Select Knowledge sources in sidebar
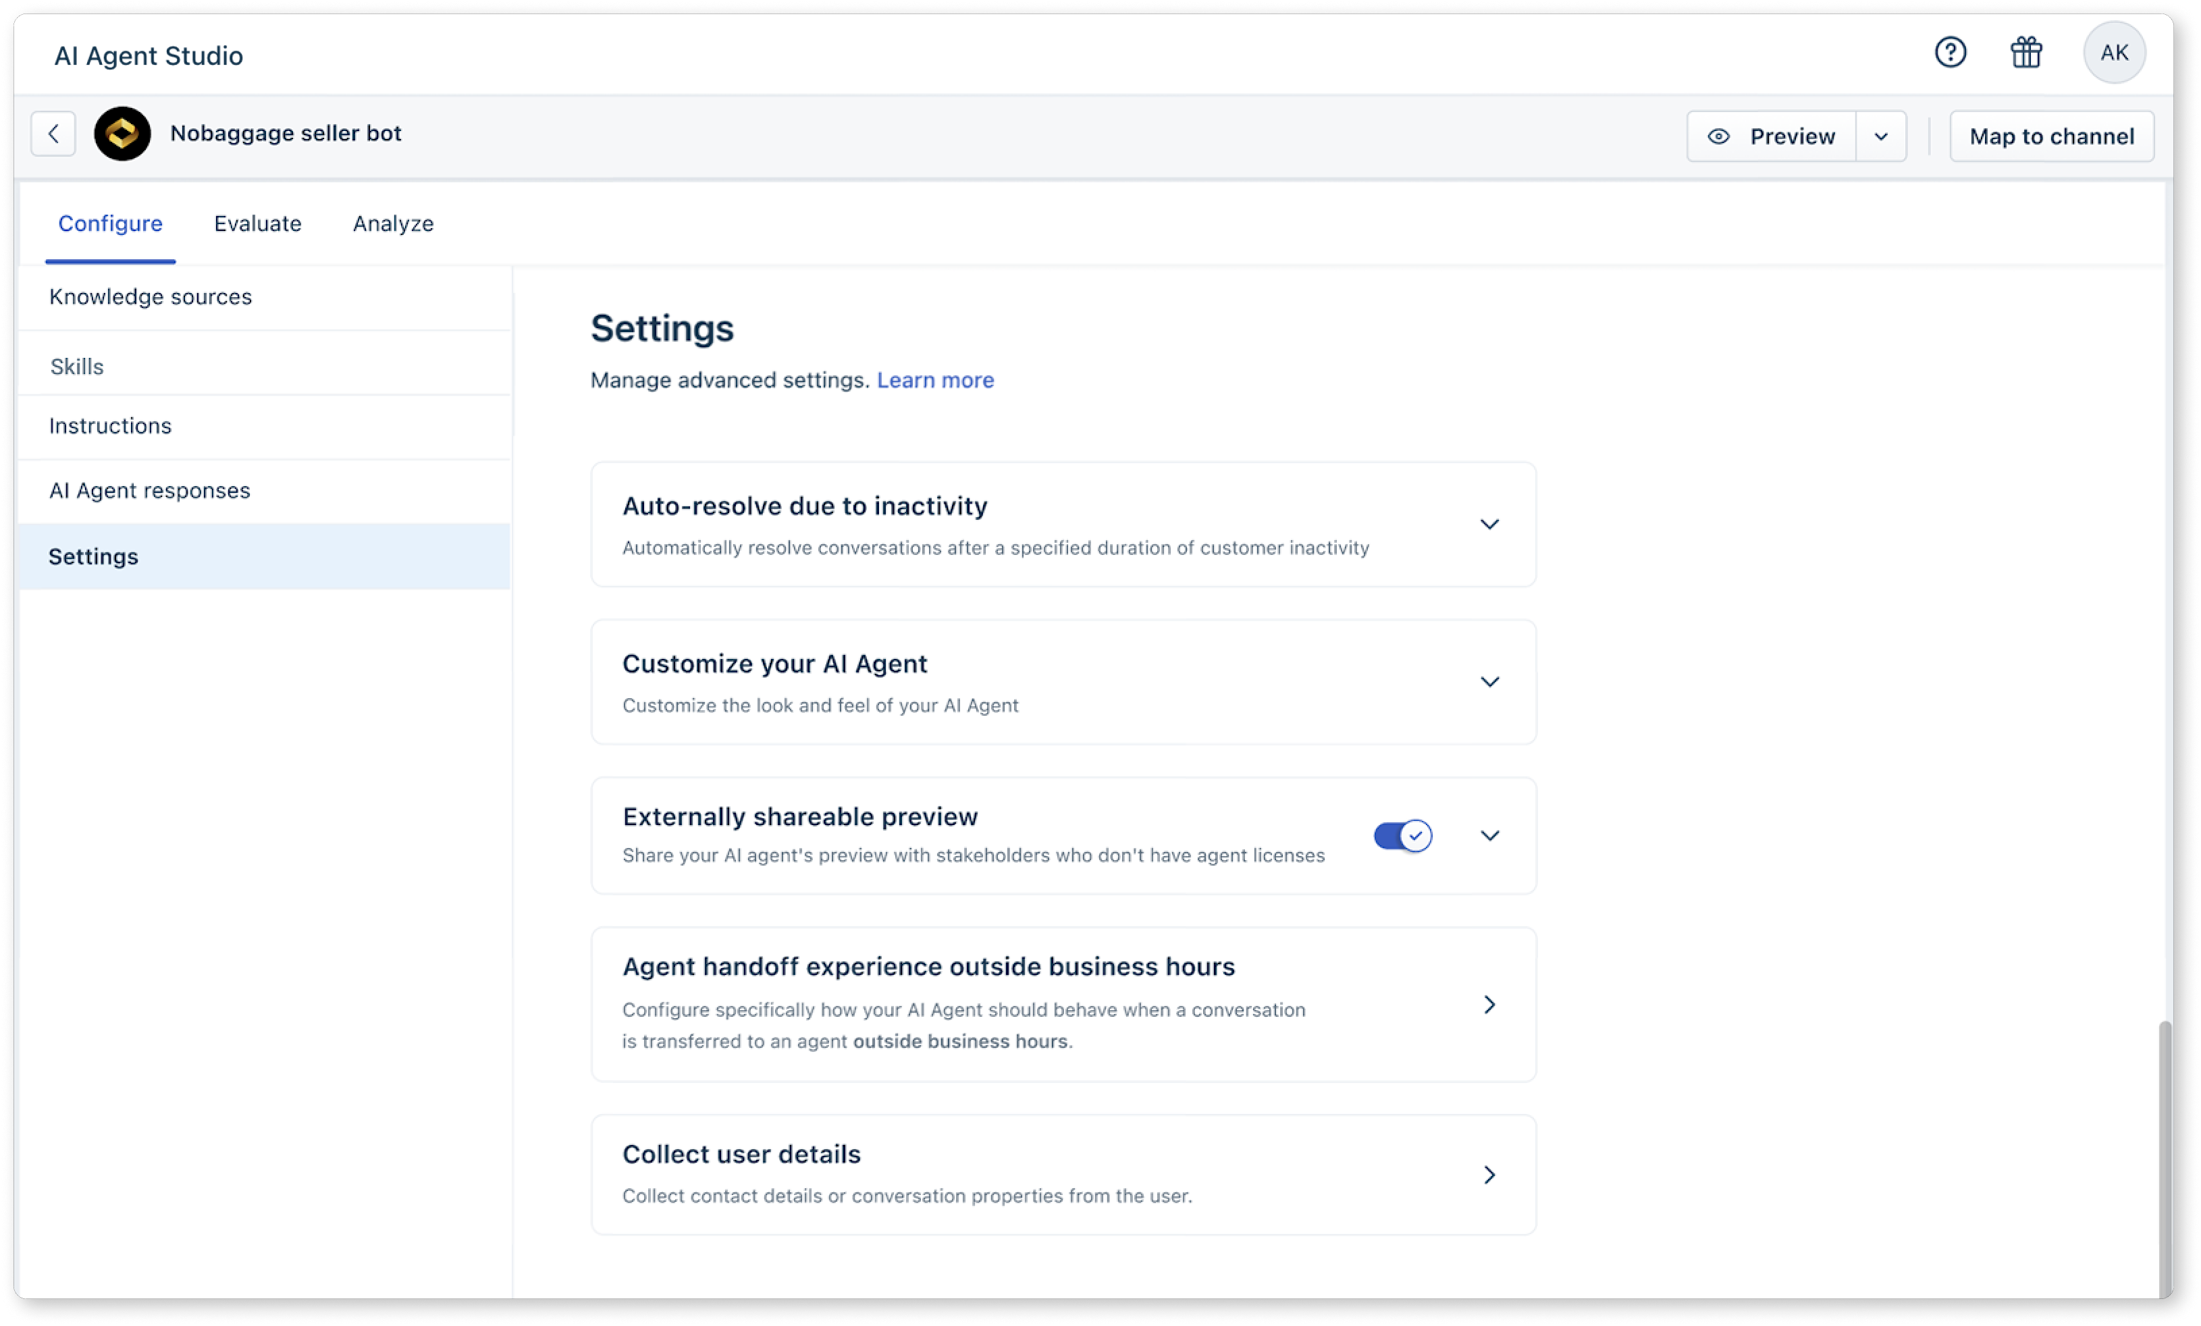Image resolution: width=2201 pixels, height=1326 pixels. [x=150, y=296]
